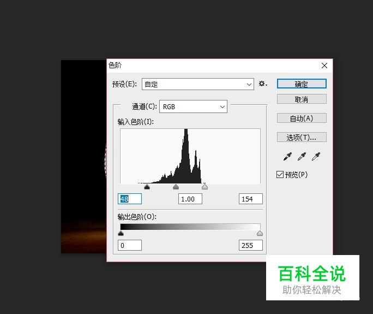Click the output highlight field showing 255
Image resolution: width=373 pixels, height=314 pixels.
[x=251, y=245]
